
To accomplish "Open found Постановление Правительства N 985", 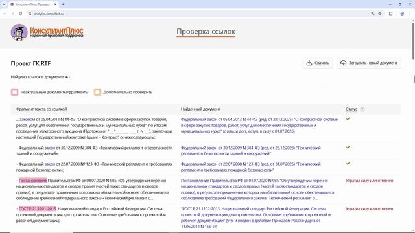I will coord(257,189).
